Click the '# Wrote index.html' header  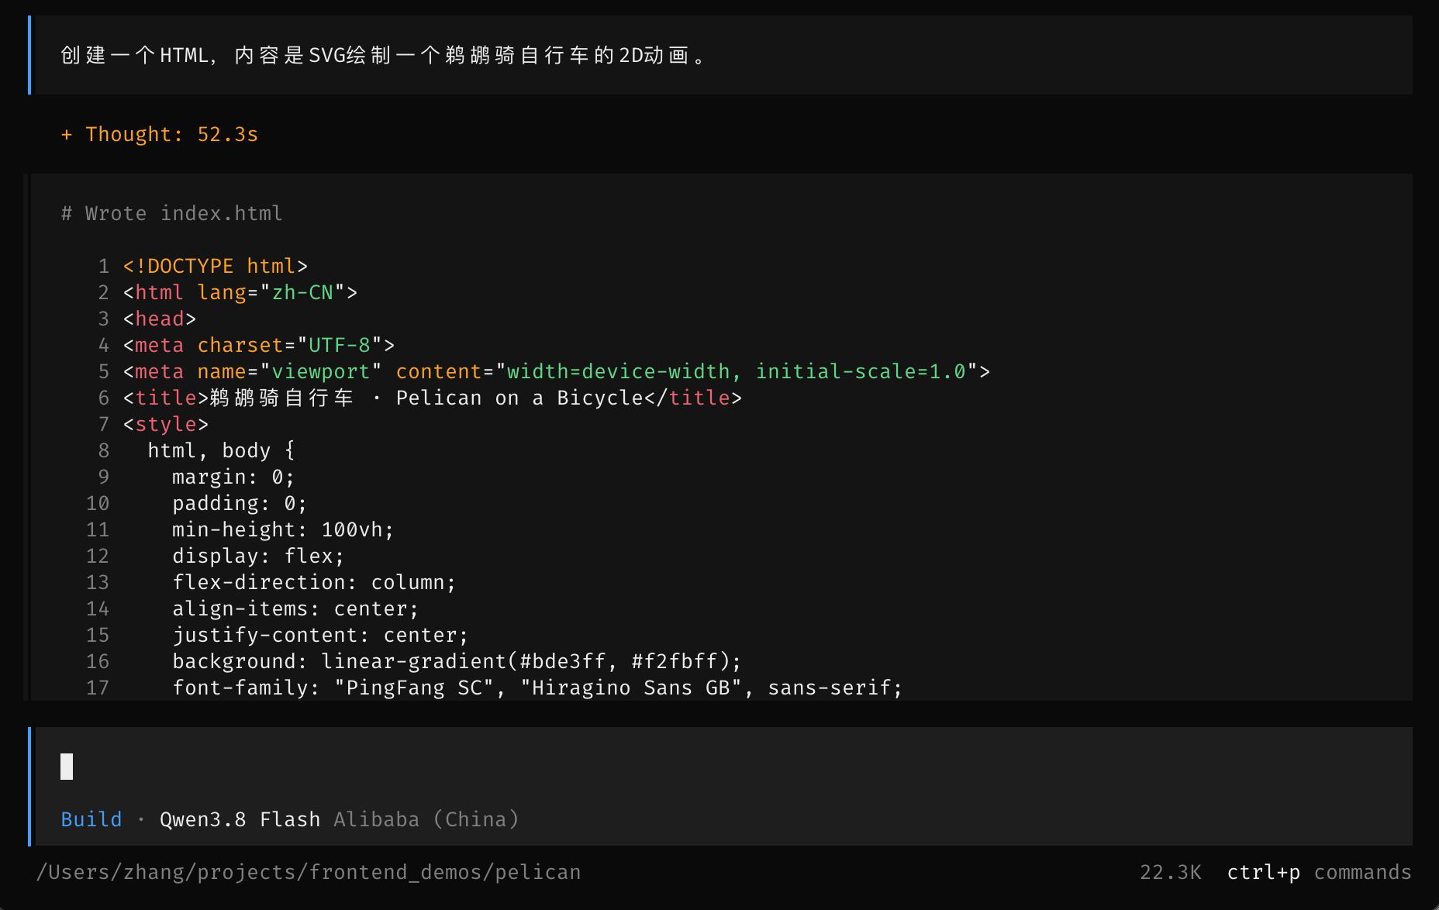click(x=172, y=213)
